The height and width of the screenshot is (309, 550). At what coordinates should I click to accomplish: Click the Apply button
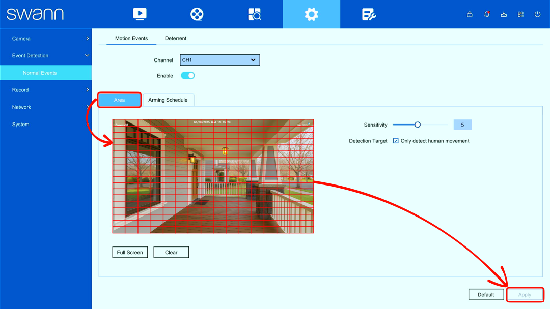tap(525, 295)
